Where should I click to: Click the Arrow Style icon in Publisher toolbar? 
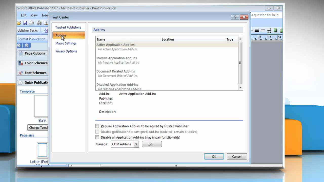point(269,31)
